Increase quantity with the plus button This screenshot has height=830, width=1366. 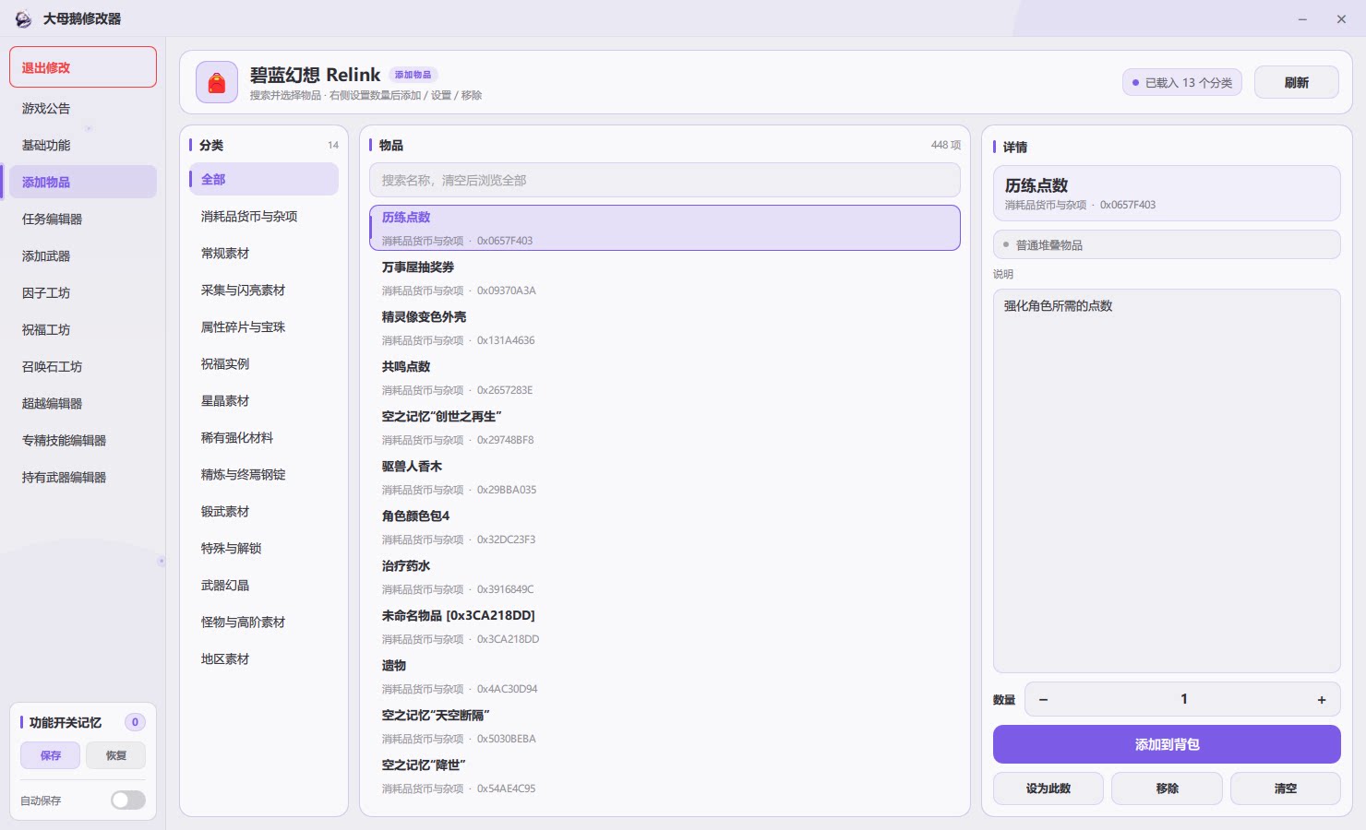(x=1322, y=700)
